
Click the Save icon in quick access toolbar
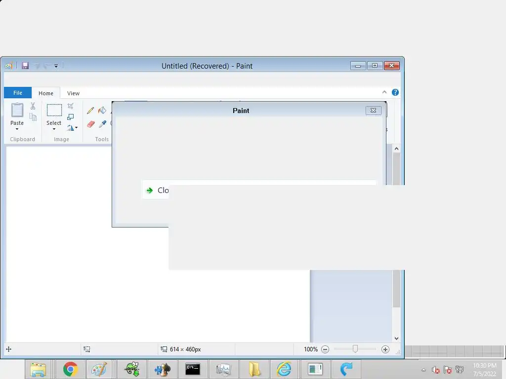[x=25, y=66]
